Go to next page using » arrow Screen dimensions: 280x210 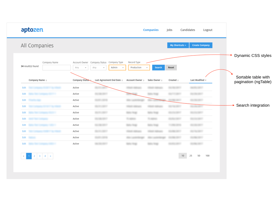pos(50,156)
